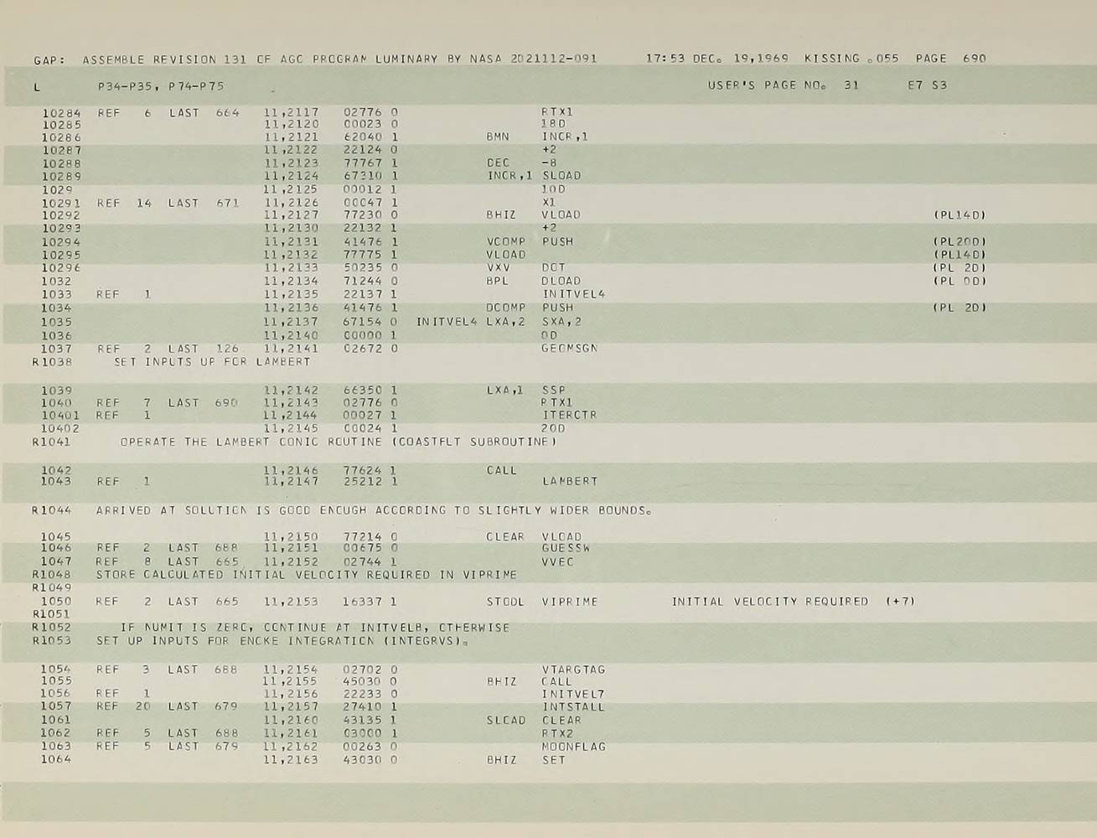Click the 'STODL' opcode
The image size is (1097, 838).
point(506,602)
